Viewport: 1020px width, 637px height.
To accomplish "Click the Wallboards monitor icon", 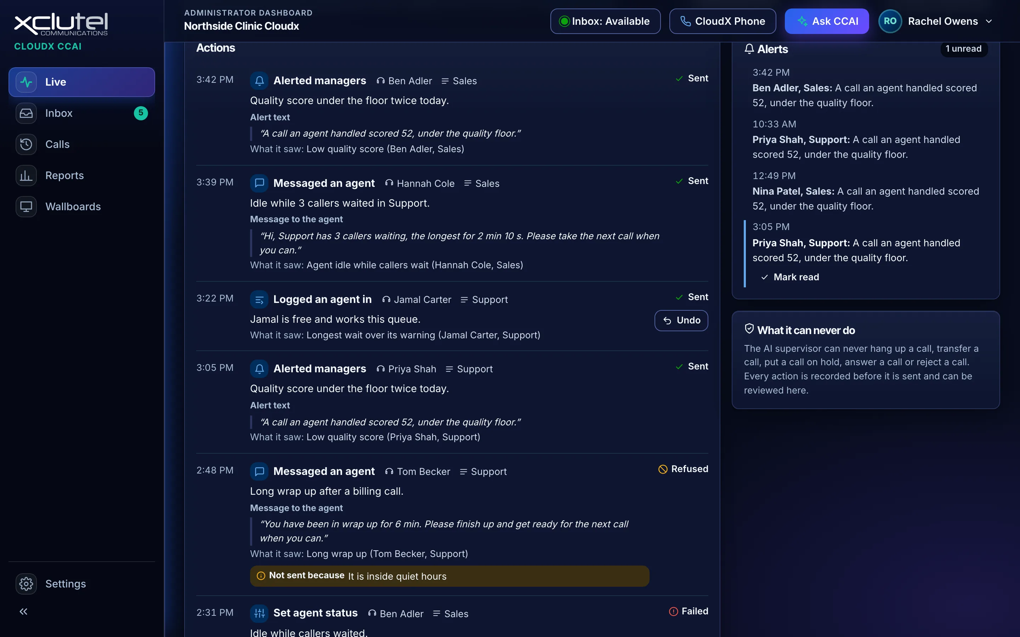I will (26, 206).
